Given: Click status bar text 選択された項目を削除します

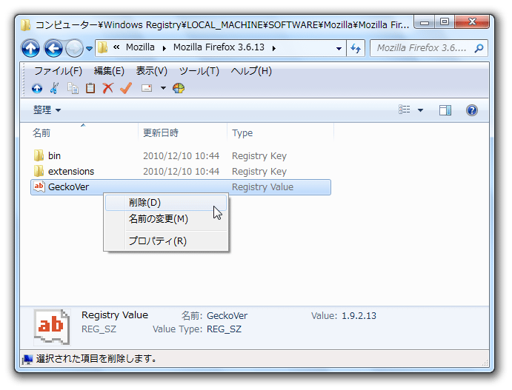Looking at the screenshot, I should 96,359.
